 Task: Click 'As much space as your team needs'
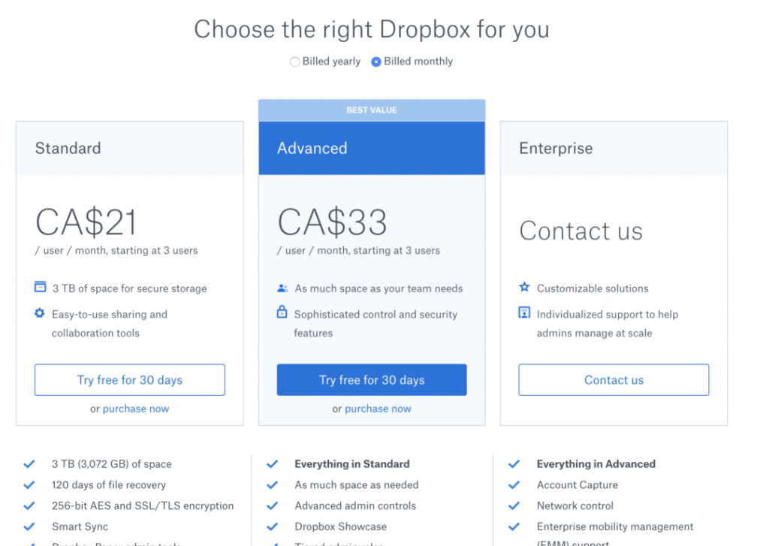pos(378,288)
